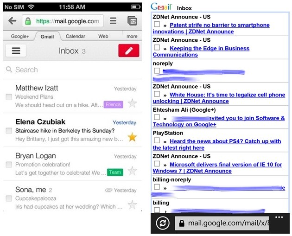This screenshot has height=236, width=292.
Task: Switch to the Calendar tab
Action: pos(75,36)
